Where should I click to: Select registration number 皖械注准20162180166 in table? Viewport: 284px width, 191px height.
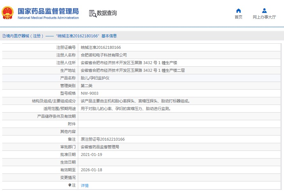[x=101, y=47]
